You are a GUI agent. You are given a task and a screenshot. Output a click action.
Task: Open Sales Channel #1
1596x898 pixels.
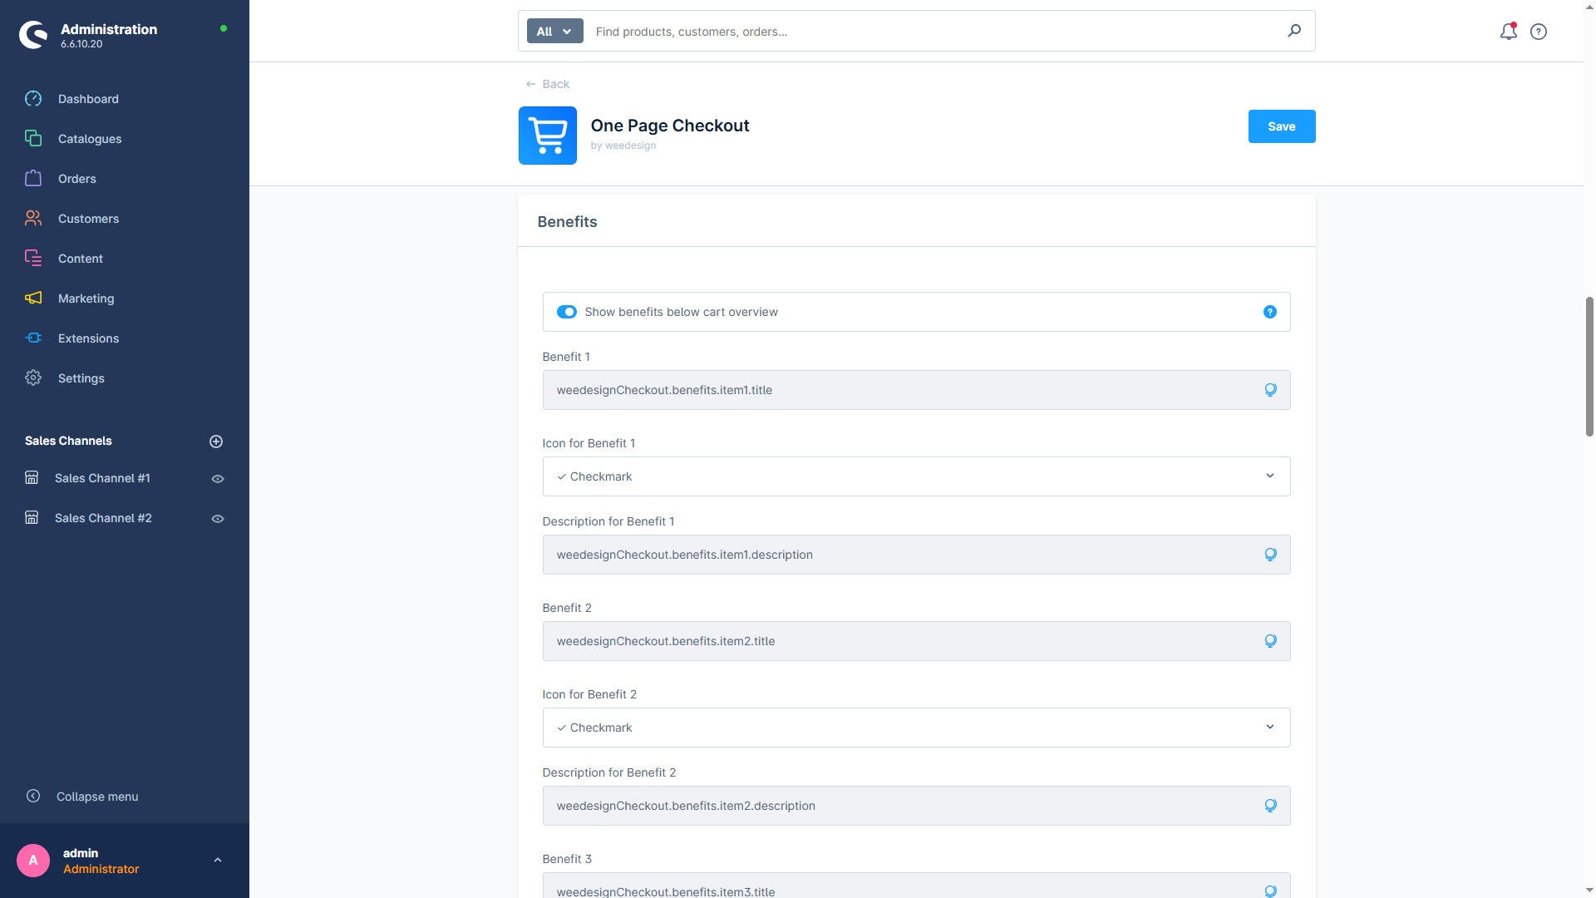[102, 478]
